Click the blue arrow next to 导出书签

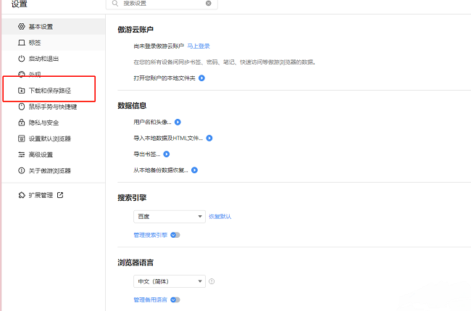167,154
